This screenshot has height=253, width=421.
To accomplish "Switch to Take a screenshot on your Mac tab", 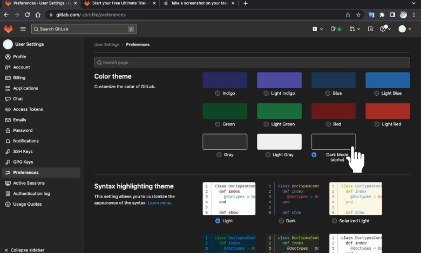I will (x=199, y=3).
